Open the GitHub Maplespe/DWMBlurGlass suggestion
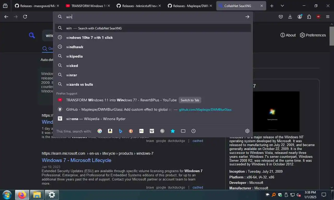334x200 pixels. click(x=153, y=109)
